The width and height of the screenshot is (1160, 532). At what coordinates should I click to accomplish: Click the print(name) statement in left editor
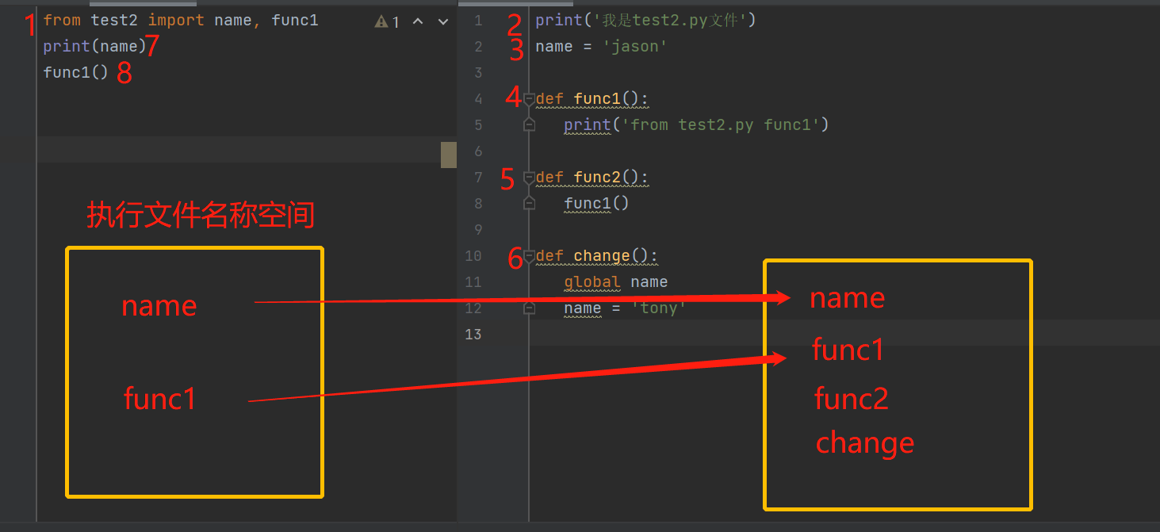95,46
